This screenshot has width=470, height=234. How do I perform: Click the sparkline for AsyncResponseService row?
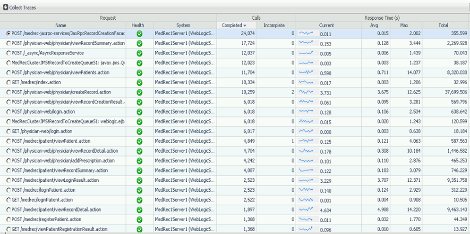point(308,53)
